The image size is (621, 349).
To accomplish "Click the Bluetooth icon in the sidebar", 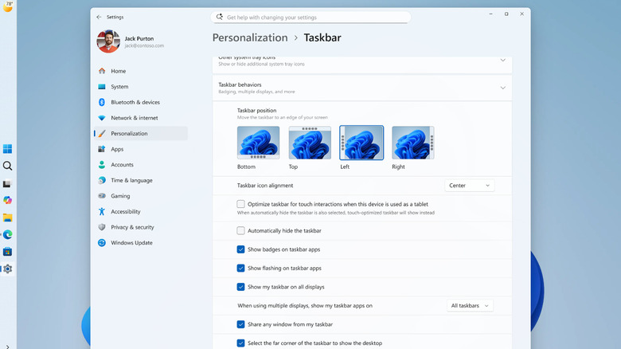I will pos(102,102).
